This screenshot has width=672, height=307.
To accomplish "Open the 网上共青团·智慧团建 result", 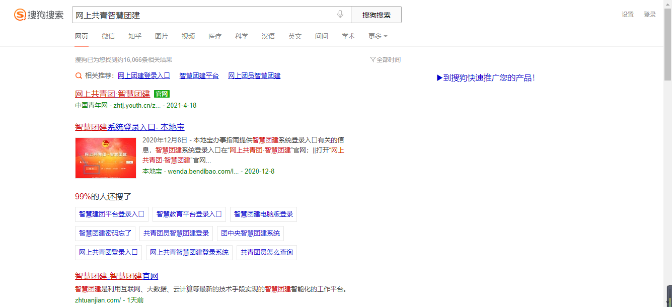I will click(113, 94).
